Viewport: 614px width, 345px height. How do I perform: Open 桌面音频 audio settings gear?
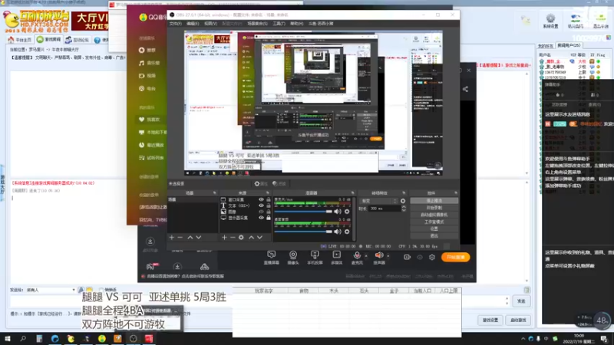pyautogui.click(x=347, y=232)
